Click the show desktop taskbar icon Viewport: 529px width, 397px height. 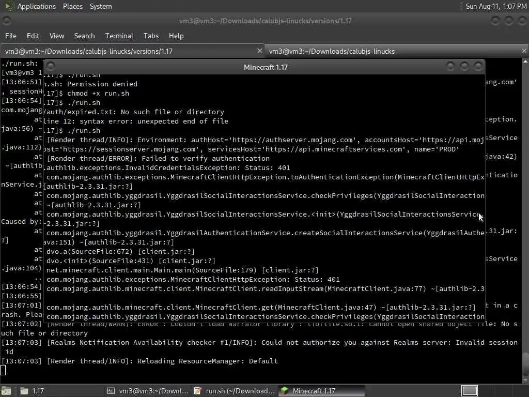[6, 391]
